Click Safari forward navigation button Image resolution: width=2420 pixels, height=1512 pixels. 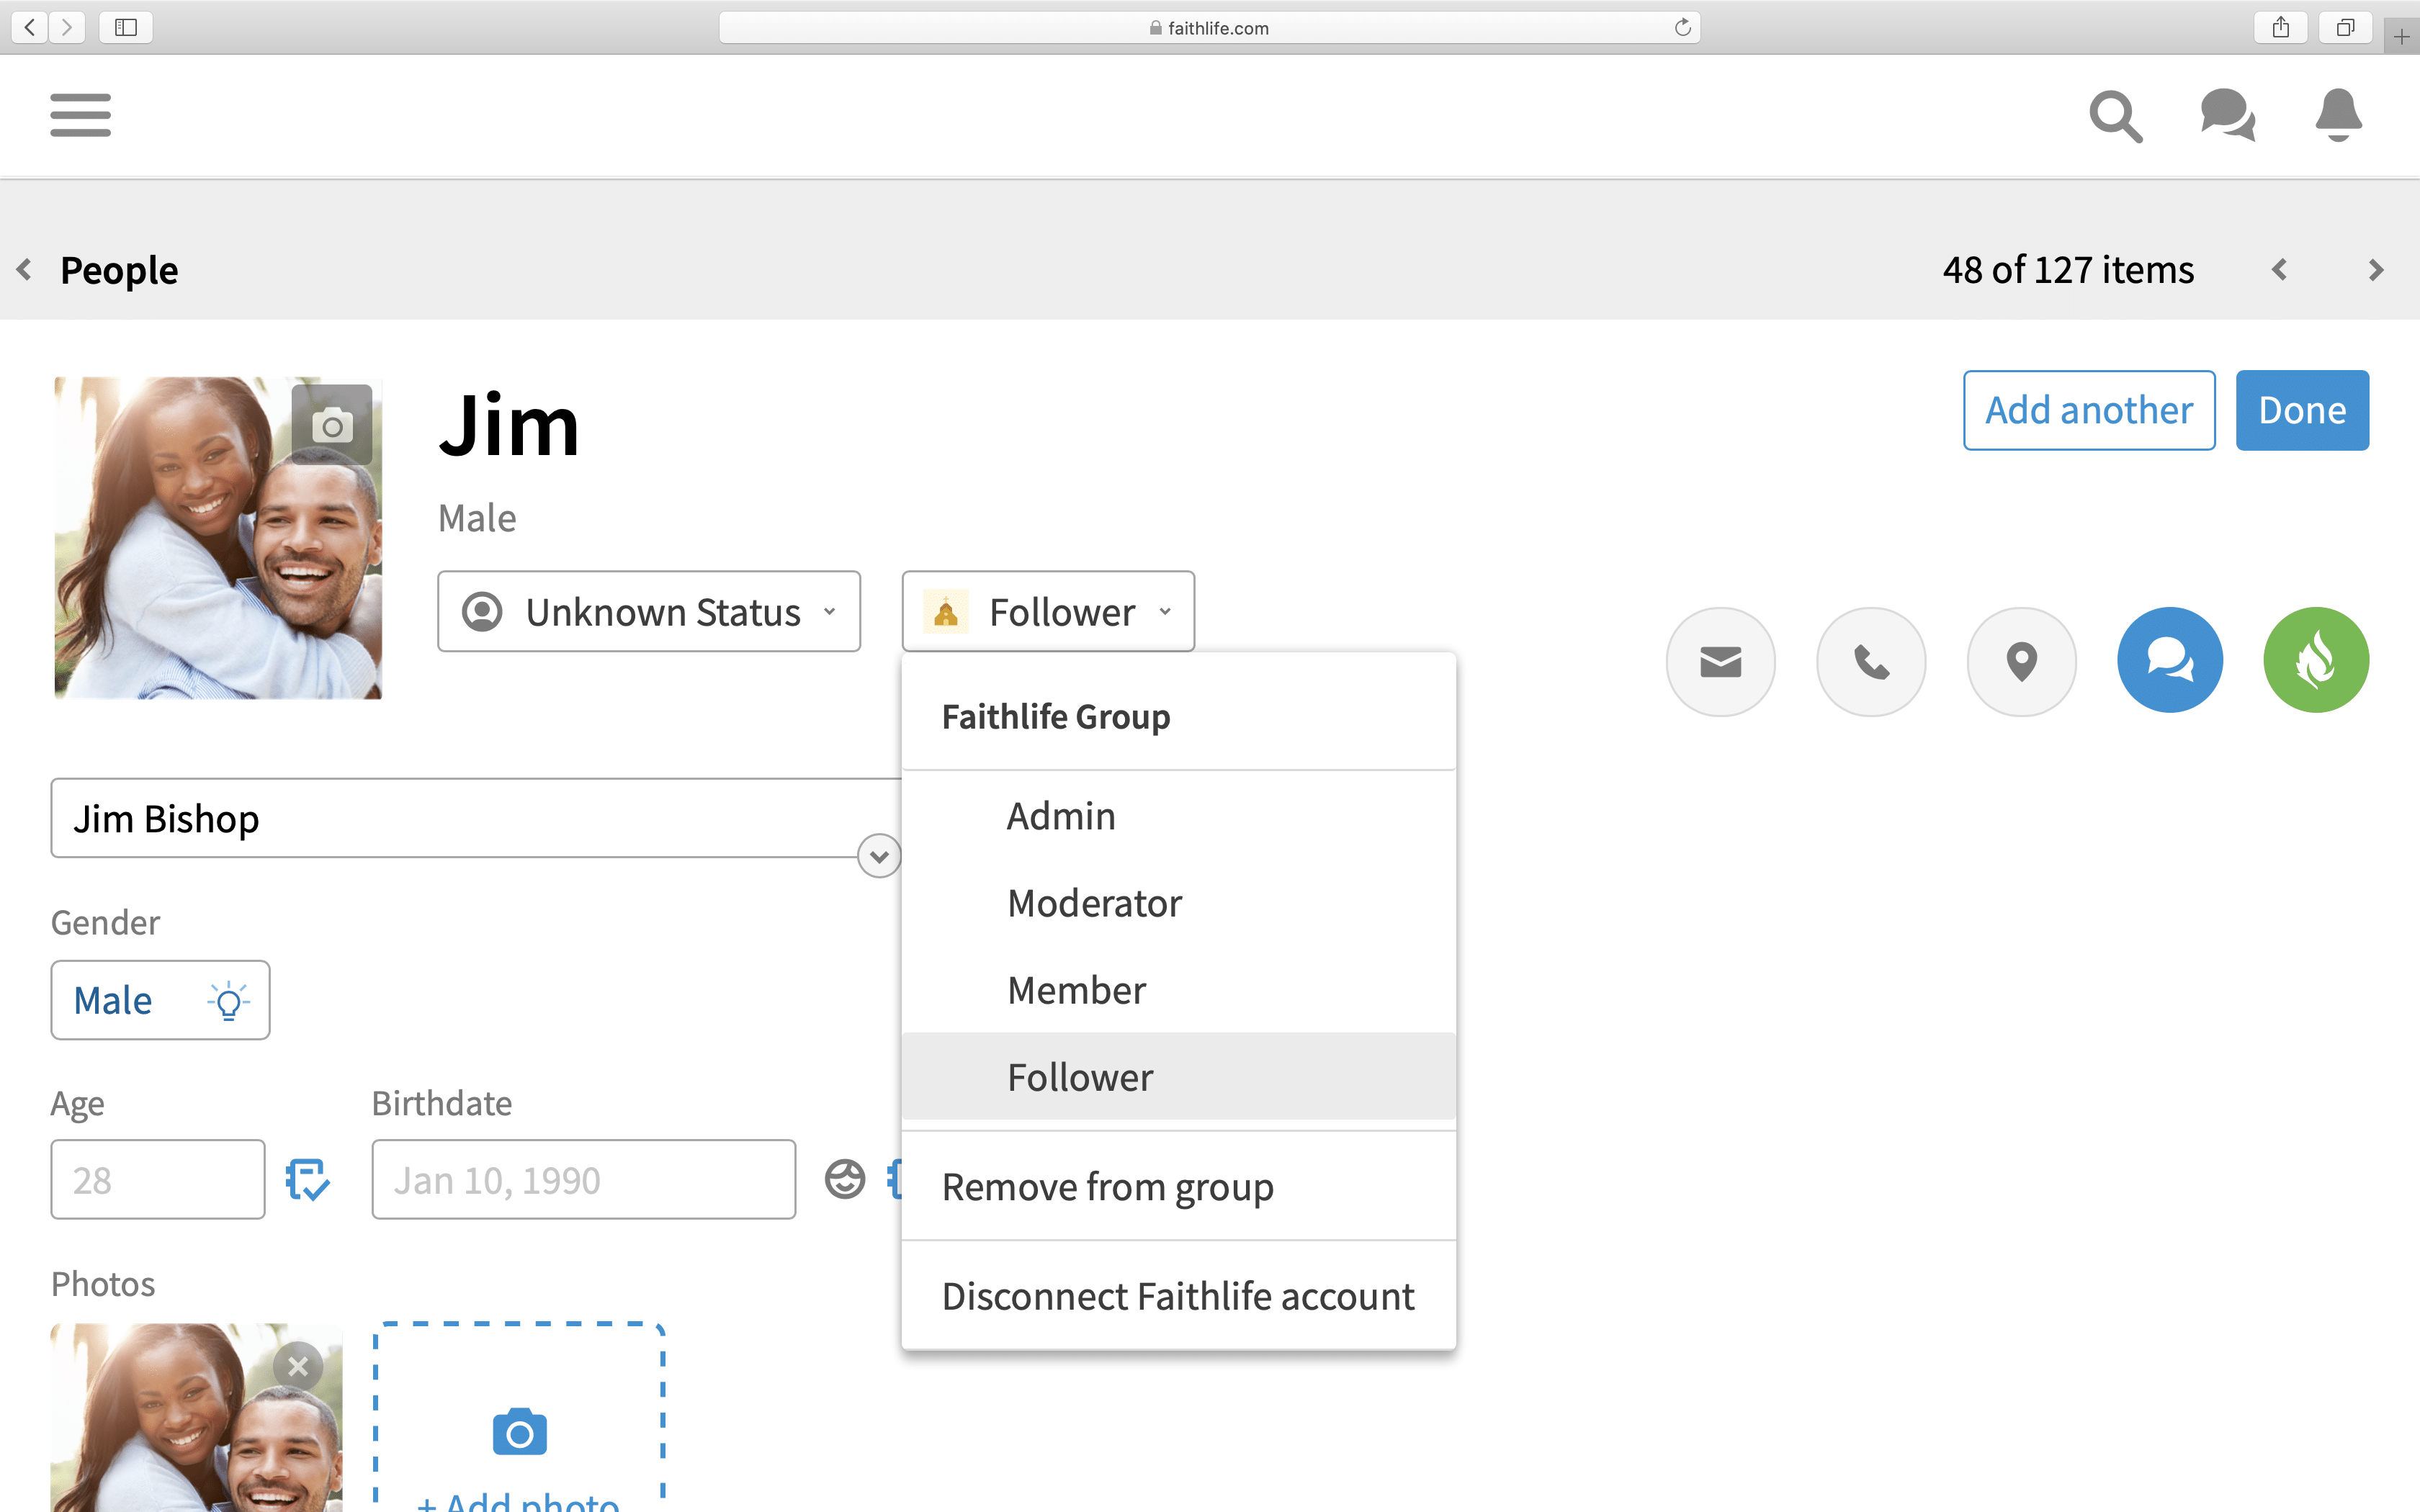tap(66, 27)
